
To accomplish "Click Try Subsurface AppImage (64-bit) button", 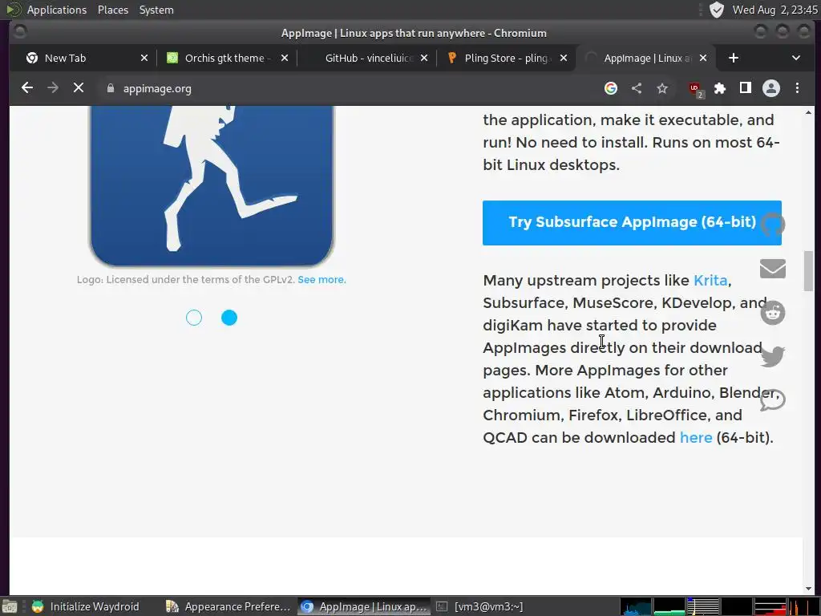I will coord(632,223).
